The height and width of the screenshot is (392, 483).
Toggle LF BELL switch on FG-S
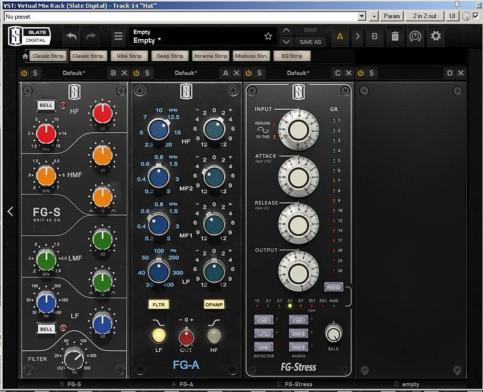[47, 329]
